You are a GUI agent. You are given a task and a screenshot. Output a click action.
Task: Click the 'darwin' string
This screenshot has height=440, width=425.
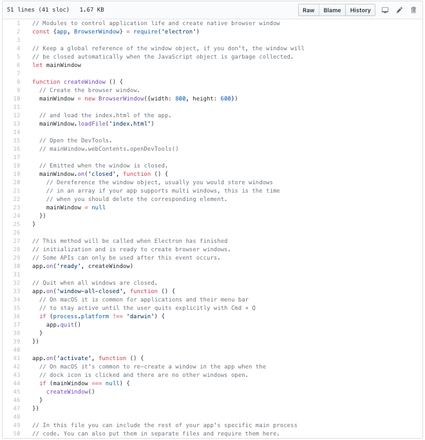click(x=140, y=316)
